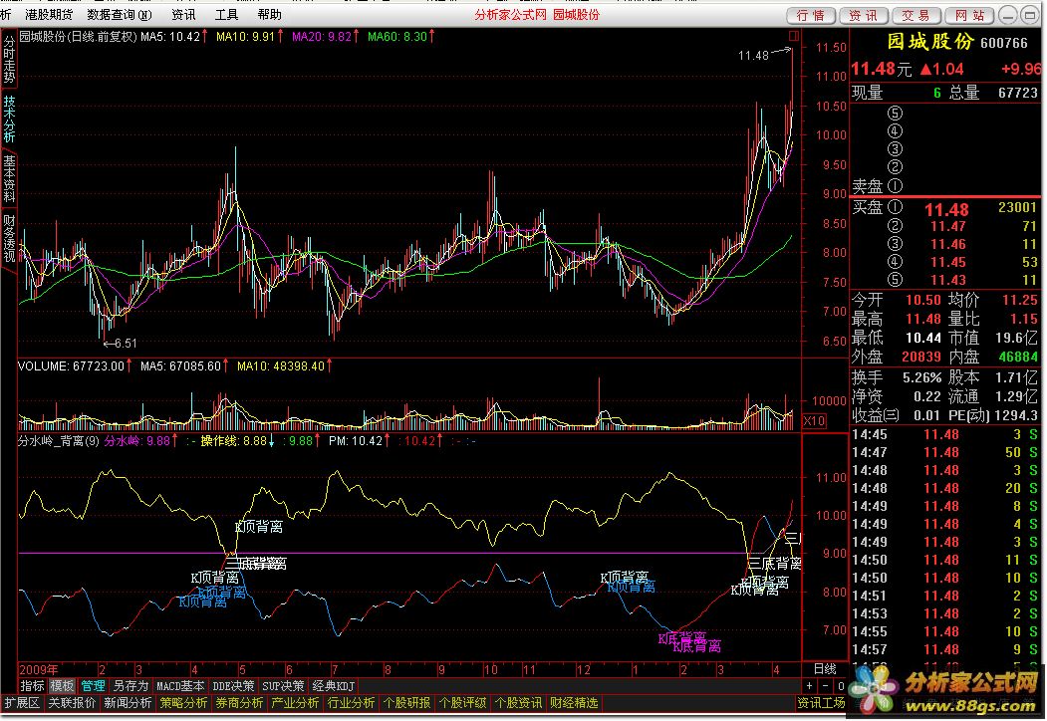This screenshot has height=721, width=1047.
Task: Zoom out chart with the - button
Action: 825,685
